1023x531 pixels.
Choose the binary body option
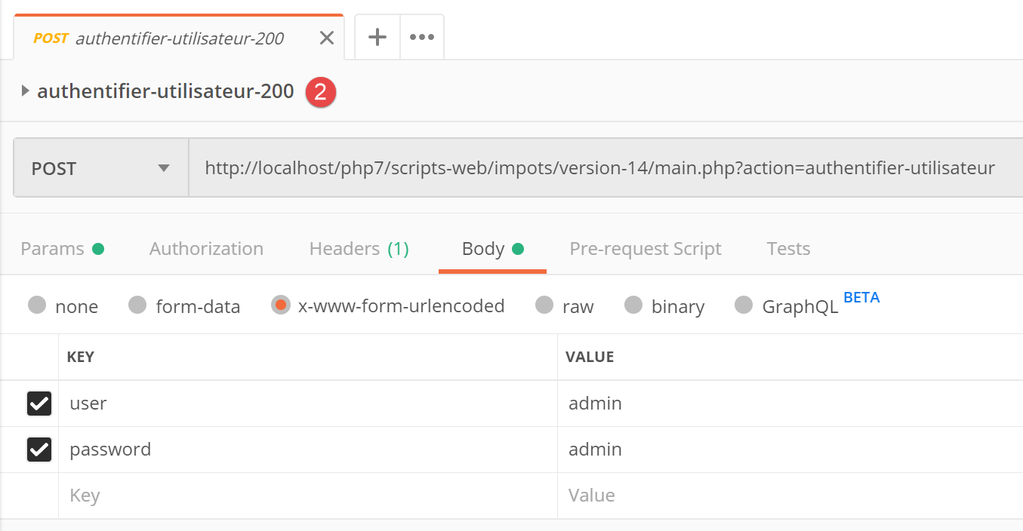633,305
